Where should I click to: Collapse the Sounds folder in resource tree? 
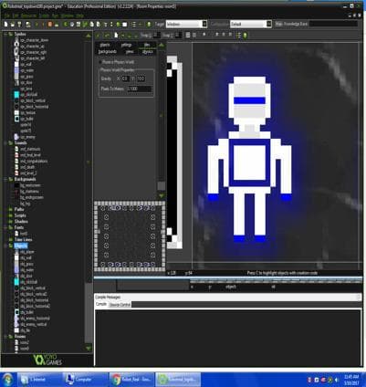tap(5, 142)
